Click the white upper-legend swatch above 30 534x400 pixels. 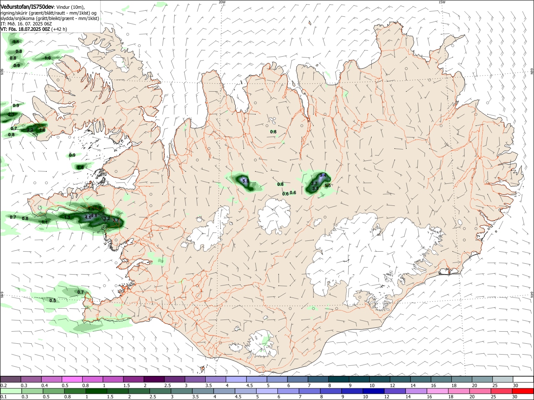(x=523, y=380)
